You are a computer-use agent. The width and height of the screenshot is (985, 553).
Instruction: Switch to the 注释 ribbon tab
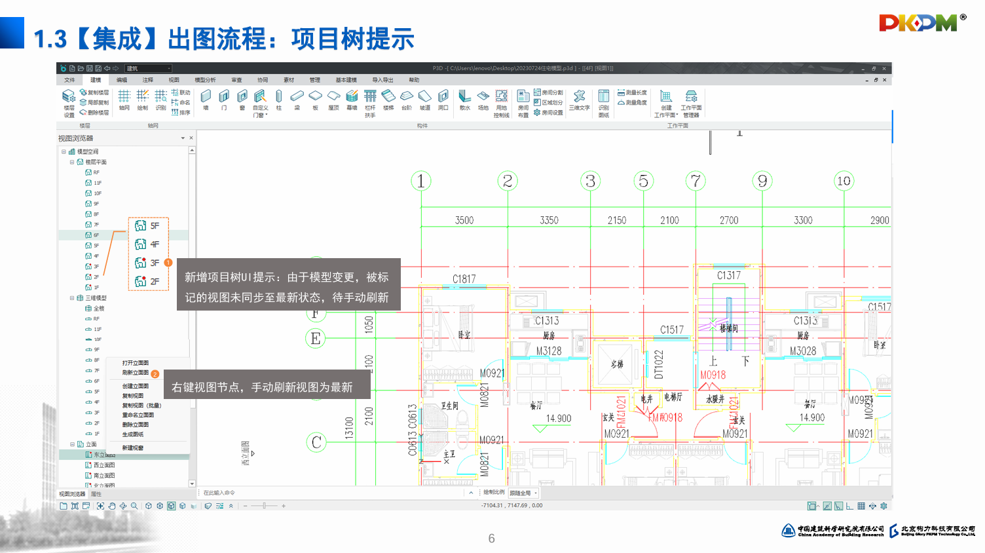pos(148,80)
